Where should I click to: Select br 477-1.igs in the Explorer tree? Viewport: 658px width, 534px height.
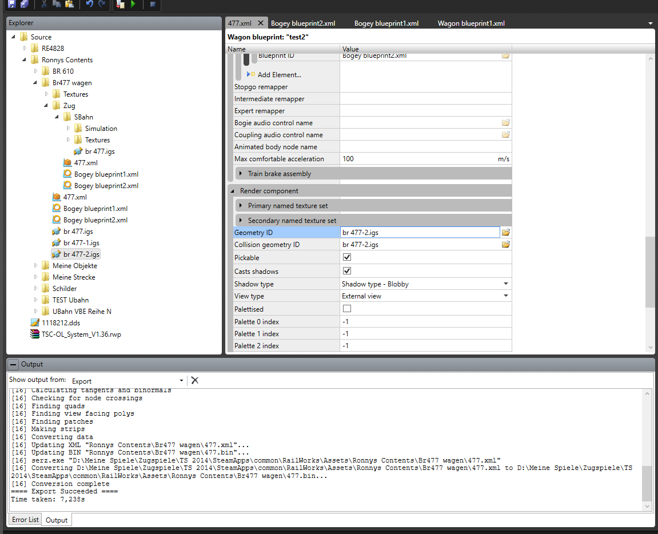pyautogui.click(x=81, y=243)
